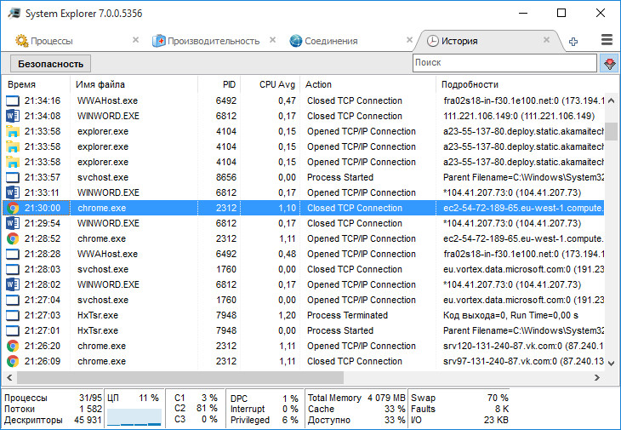Click the Chrome icon at 21:26:20
621x430 pixels.
click(x=13, y=346)
